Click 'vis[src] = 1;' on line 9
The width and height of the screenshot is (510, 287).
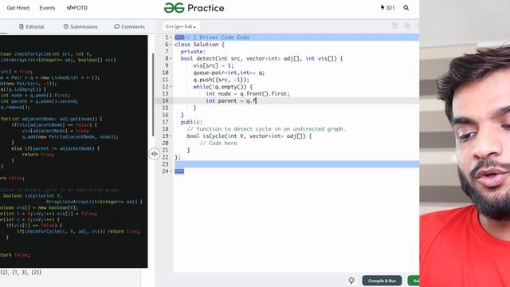pyautogui.click(x=214, y=65)
